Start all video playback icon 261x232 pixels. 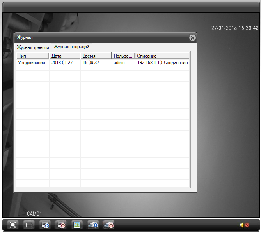(45, 225)
